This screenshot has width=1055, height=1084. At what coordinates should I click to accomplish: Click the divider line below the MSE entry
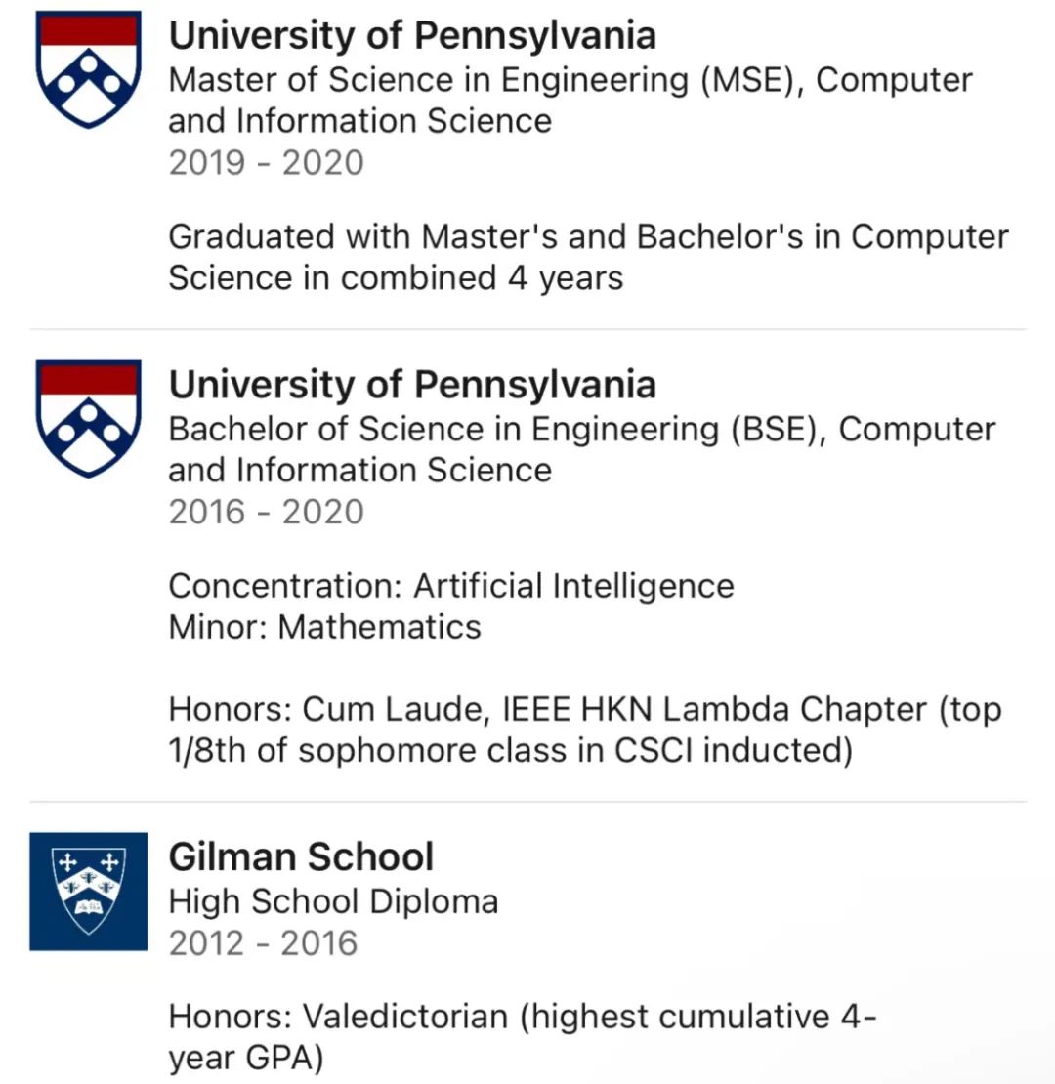pyautogui.click(x=528, y=329)
